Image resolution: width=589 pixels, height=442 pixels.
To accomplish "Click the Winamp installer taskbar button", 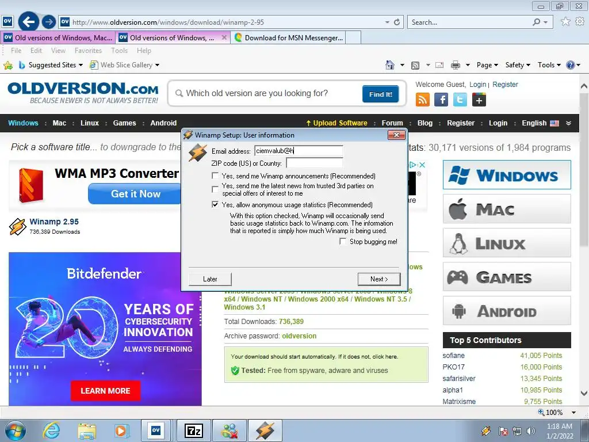I will (x=265, y=430).
